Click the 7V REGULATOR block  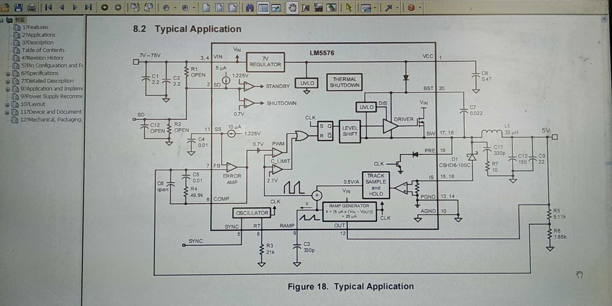click(x=265, y=62)
